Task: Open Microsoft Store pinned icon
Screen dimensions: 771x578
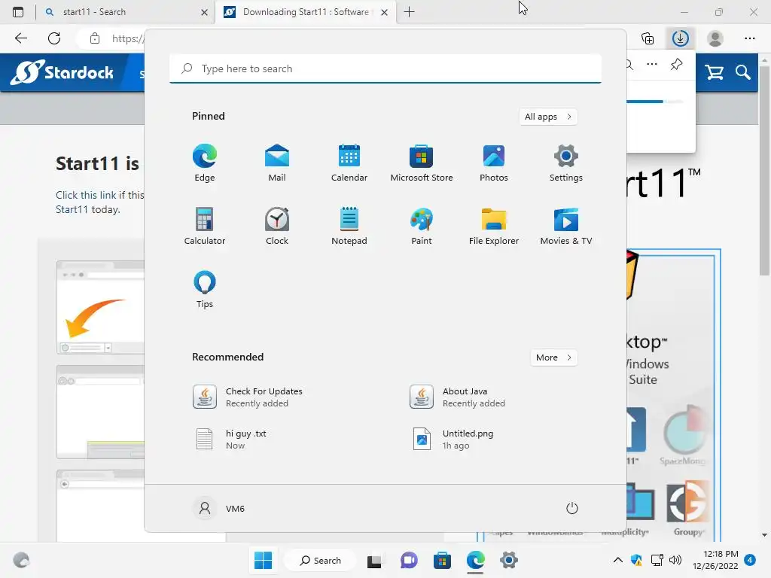Action: pos(422,163)
